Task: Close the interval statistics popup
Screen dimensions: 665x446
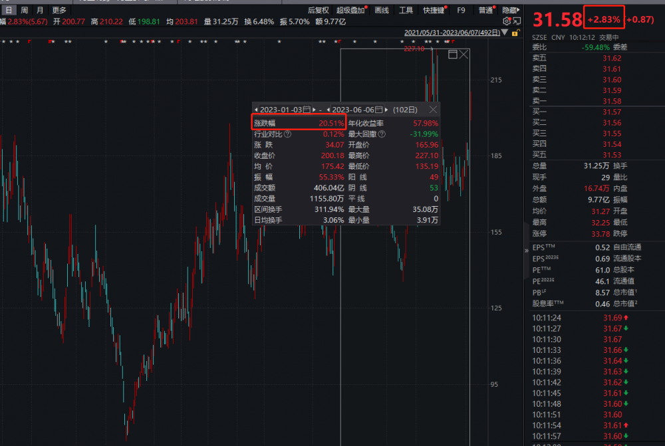Action: click(433, 110)
